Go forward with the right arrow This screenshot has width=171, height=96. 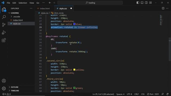click(x=54, y=3)
